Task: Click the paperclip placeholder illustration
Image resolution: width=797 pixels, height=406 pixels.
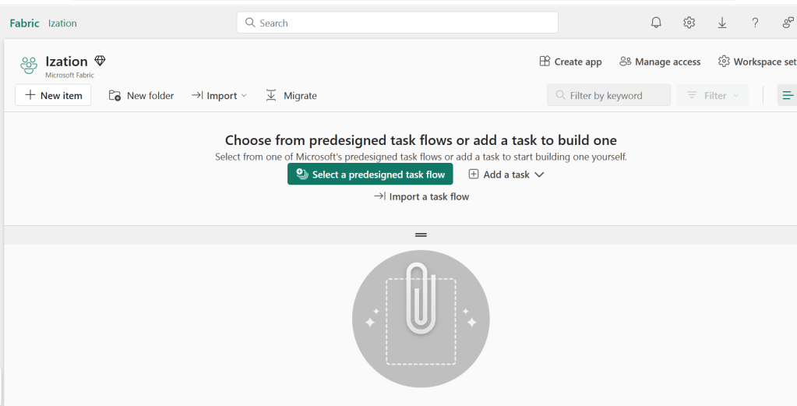Action: 421,318
